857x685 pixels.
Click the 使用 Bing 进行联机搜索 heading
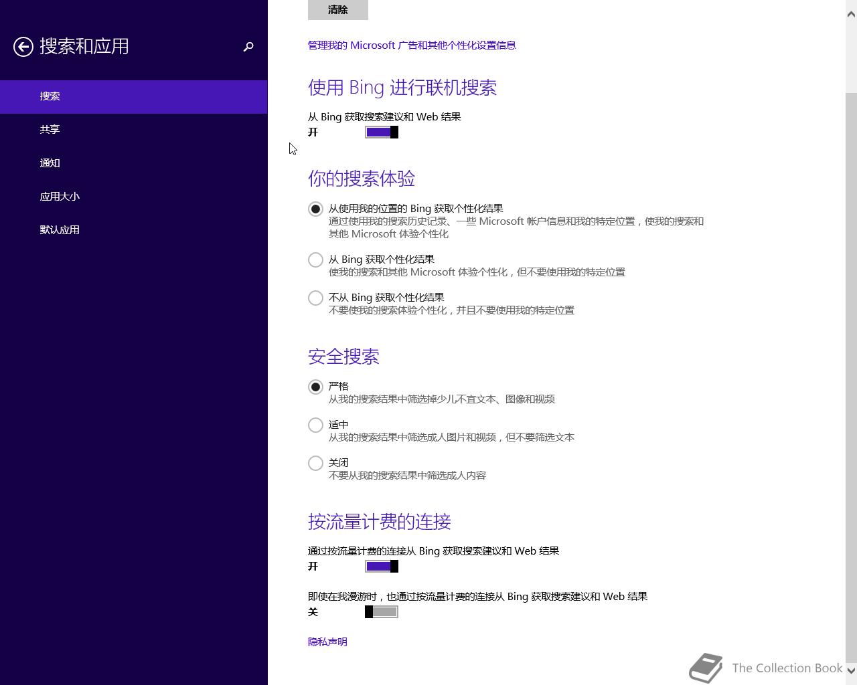(402, 88)
